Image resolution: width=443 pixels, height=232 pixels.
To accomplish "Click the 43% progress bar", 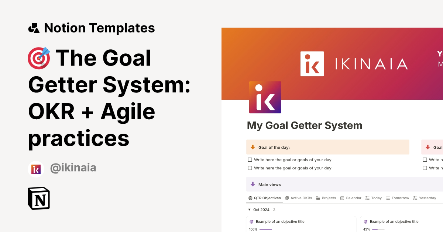I will click(378, 229).
